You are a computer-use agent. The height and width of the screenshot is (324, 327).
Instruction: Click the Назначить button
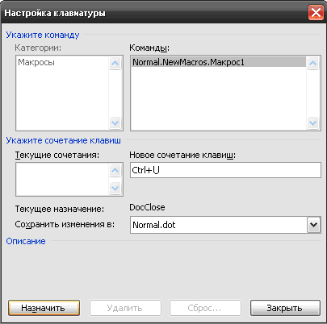coord(44,308)
